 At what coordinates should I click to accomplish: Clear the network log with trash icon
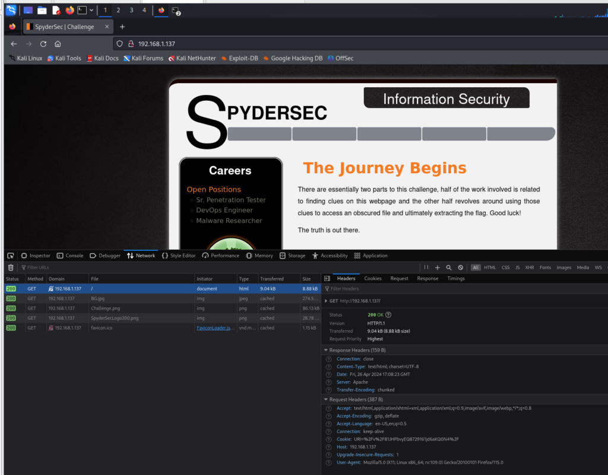(x=11, y=267)
